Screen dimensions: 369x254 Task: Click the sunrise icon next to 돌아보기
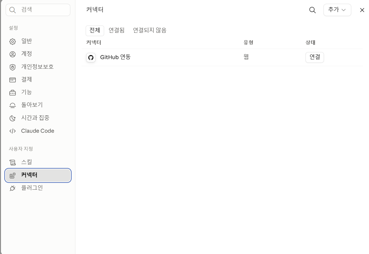pyautogui.click(x=12, y=105)
